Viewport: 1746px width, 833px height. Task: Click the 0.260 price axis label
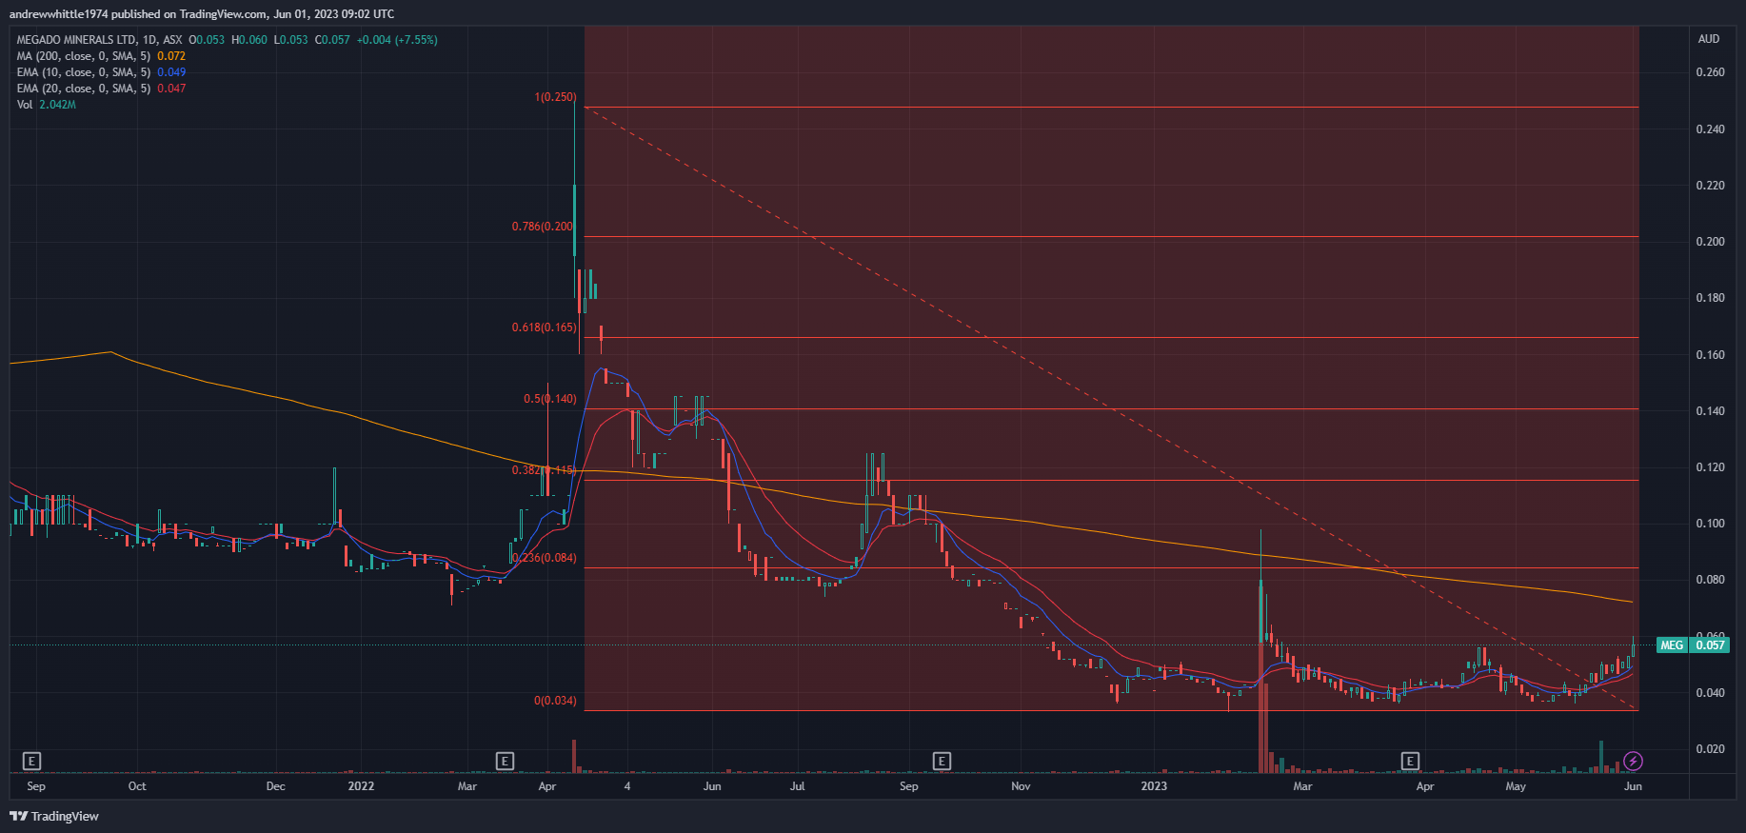(x=1710, y=72)
